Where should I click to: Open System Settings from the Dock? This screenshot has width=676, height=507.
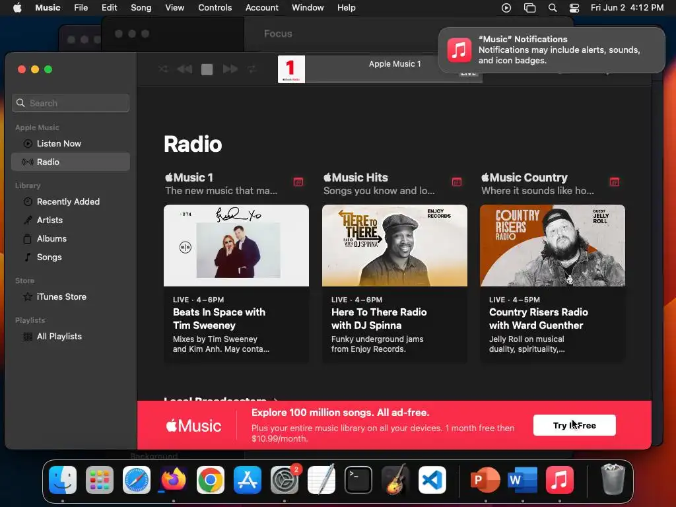click(285, 480)
